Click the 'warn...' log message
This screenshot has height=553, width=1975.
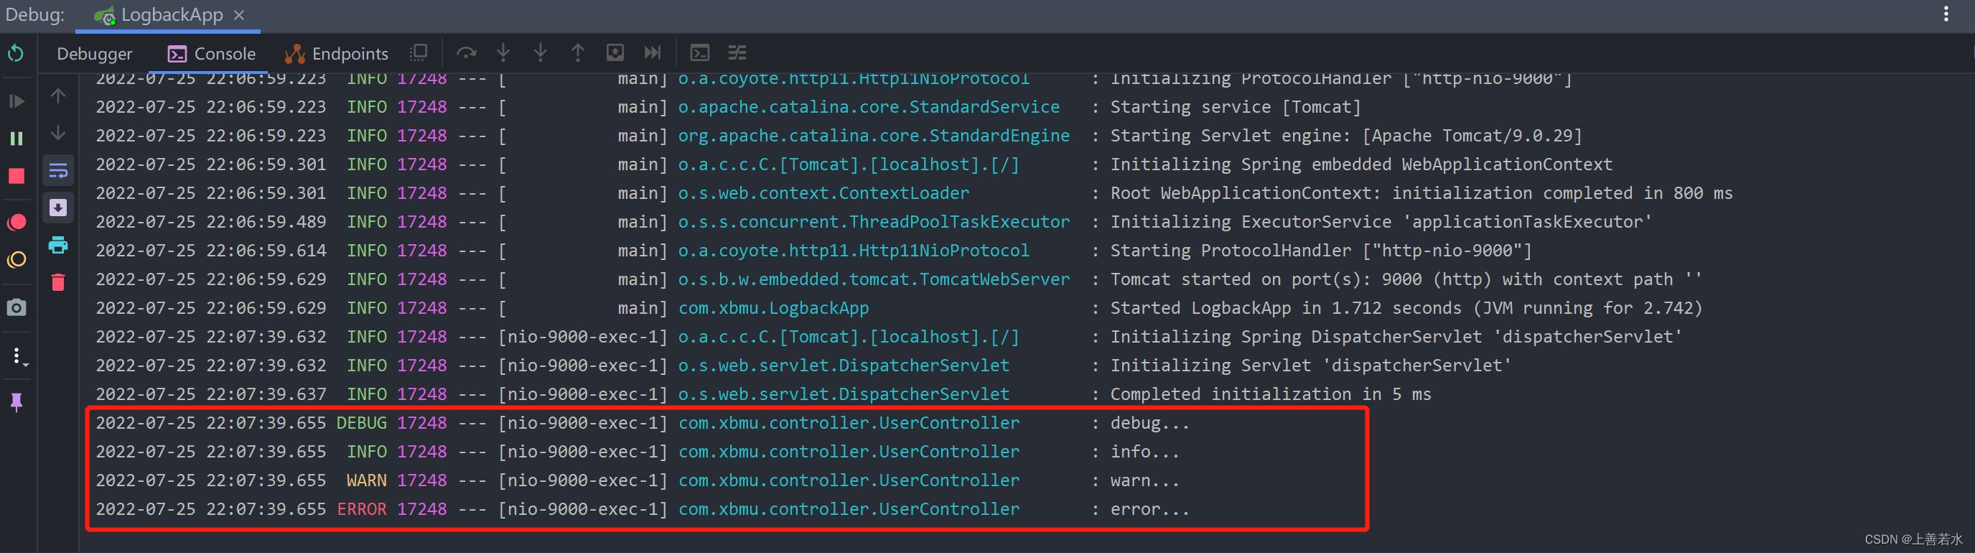click(1144, 481)
